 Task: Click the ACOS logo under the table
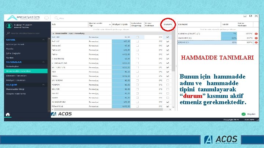point(62,114)
